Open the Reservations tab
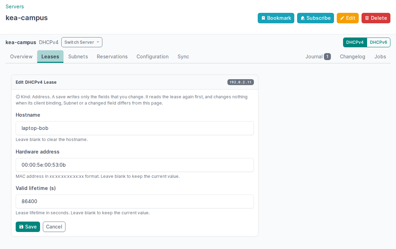Screen dimensions: 396x249 (112, 57)
